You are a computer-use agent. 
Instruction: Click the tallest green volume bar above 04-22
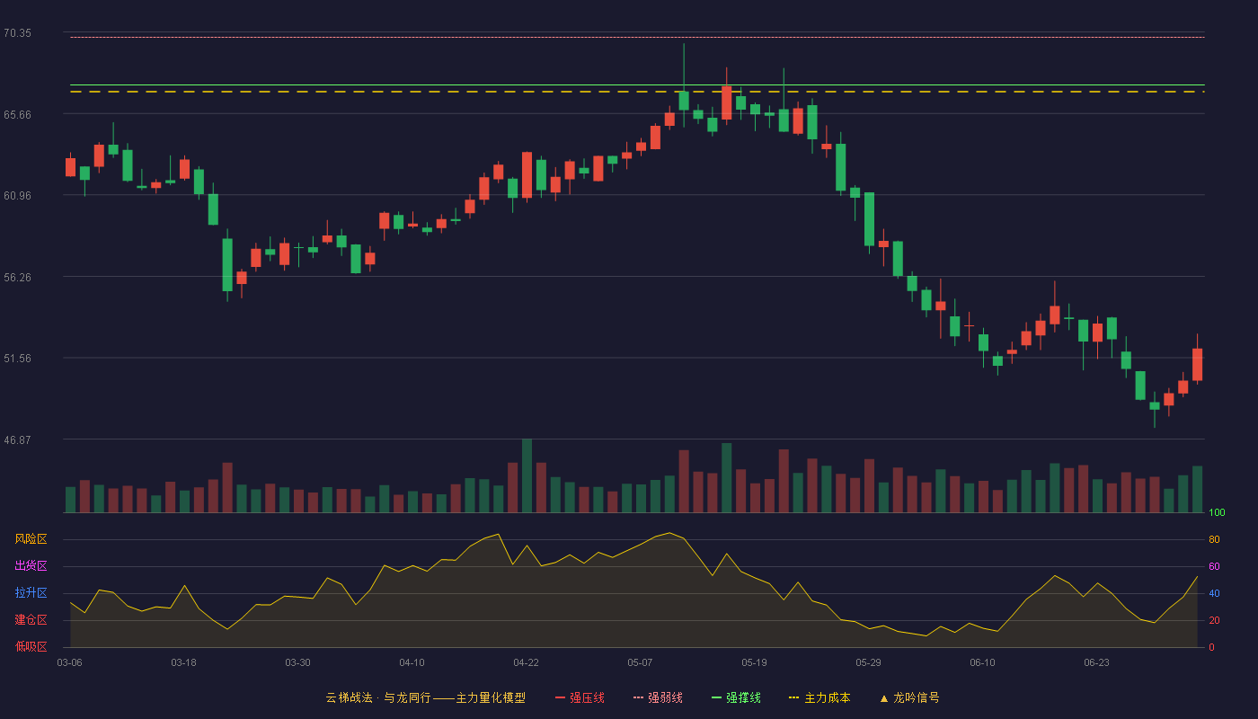tap(527, 475)
